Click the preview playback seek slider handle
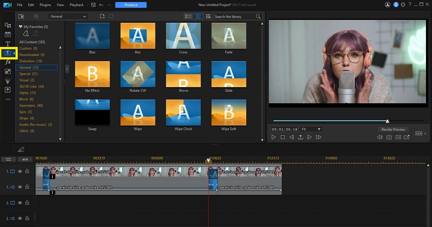 point(388,121)
